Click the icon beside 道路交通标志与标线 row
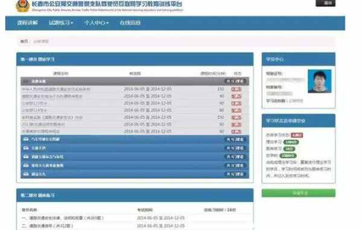Image resolution: width=362 pixels, height=230 pixels. (x=26, y=157)
